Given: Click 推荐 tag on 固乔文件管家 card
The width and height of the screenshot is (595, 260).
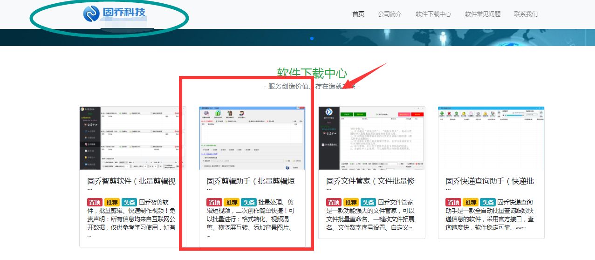Looking at the screenshot, I should pos(351,202).
